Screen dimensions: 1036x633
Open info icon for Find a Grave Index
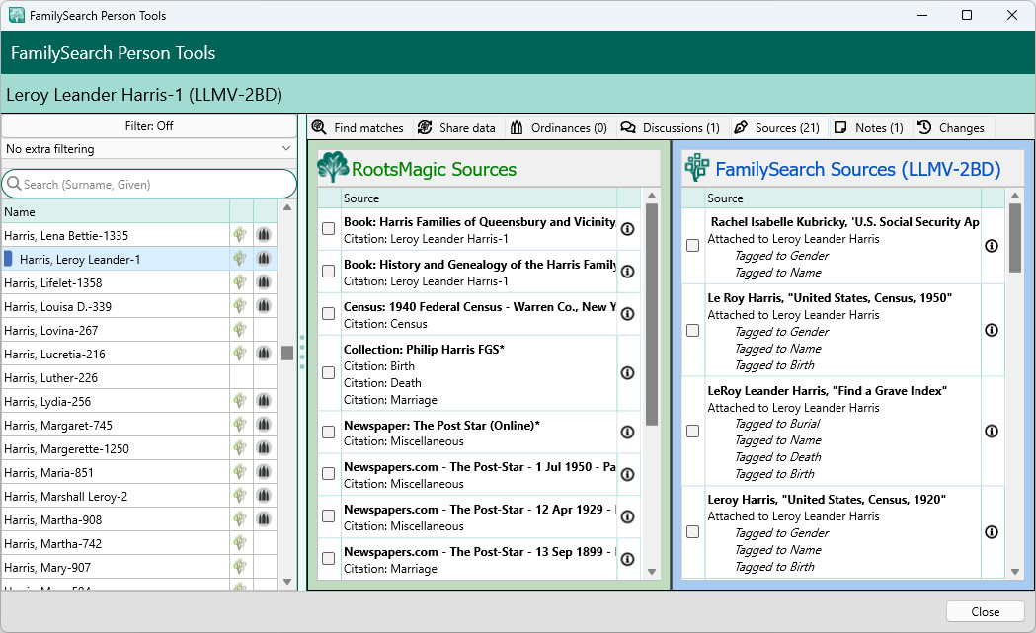(x=992, y=431)
